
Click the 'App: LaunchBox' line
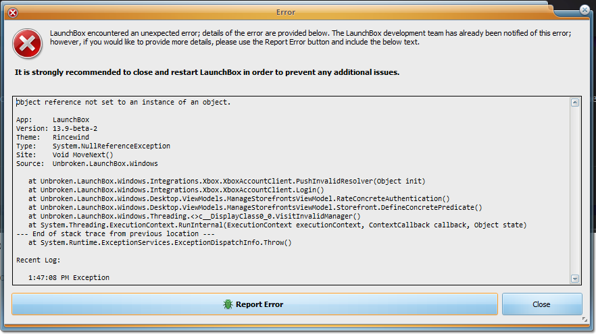point(53,119)
